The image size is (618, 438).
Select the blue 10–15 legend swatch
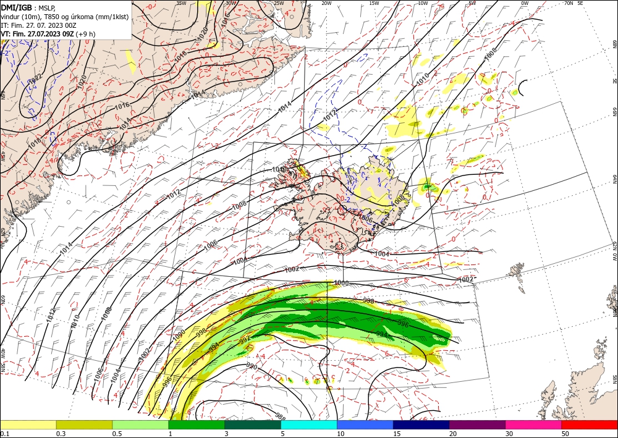coord(365,424)
